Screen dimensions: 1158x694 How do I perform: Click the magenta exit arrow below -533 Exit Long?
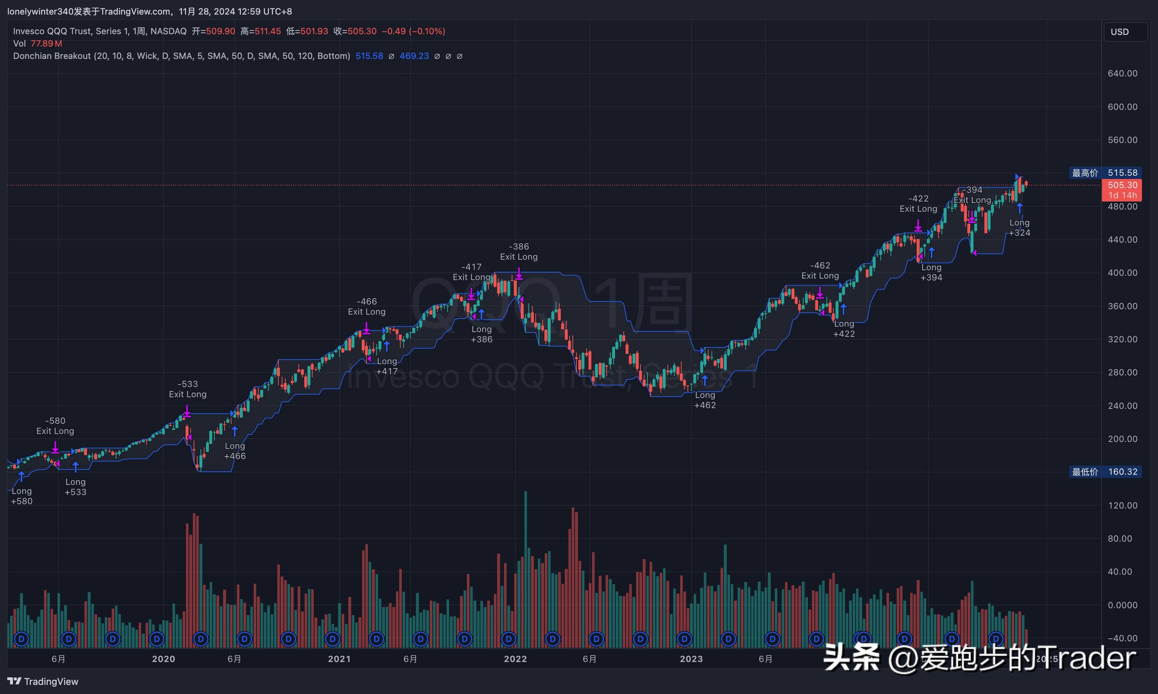point(187,411)
